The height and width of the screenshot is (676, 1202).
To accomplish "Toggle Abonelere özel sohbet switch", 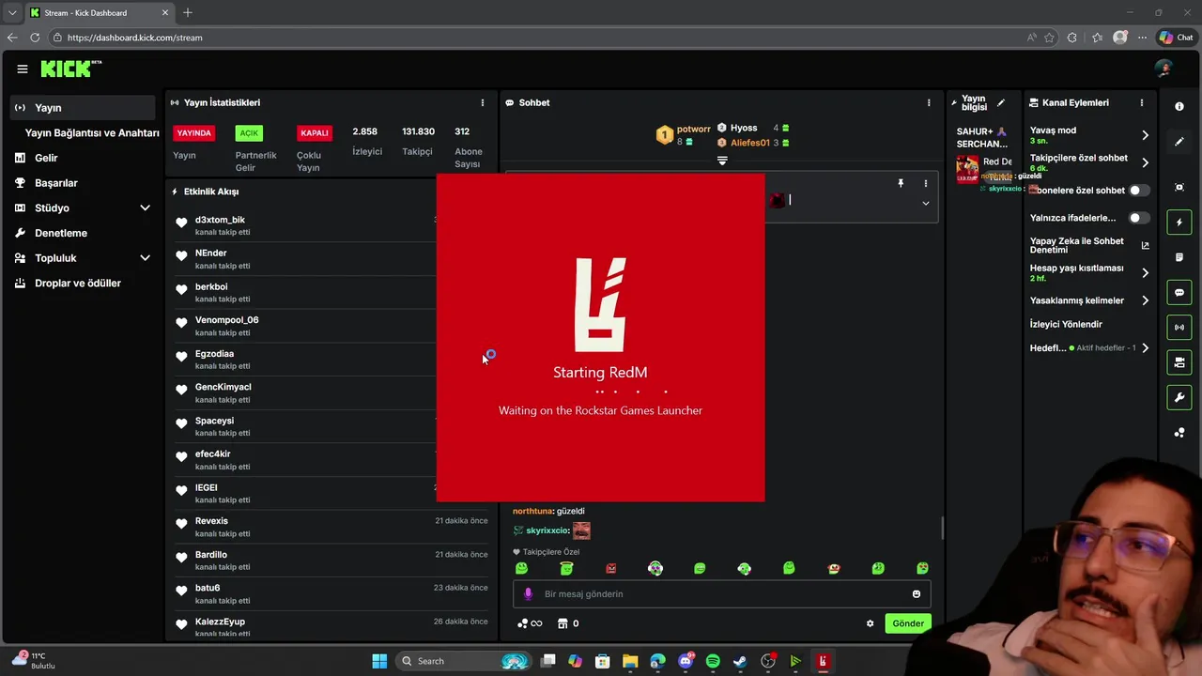I will pos(1139,190).
